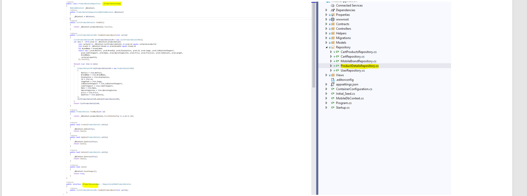This screenshot has height=196, width=527.
Task: Click the Contracts folder icon
Action: (333, 24)
